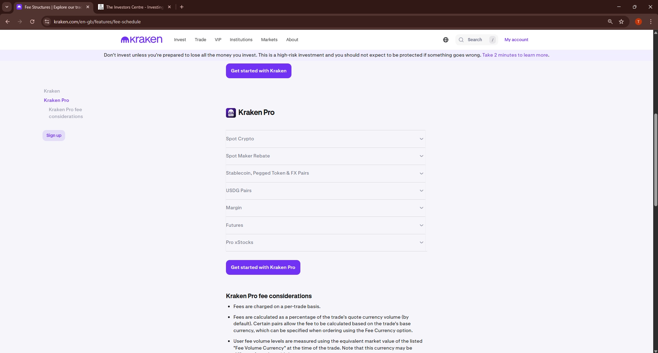Viewport: 658px width, 353px height.
Task: Open the language globe selector
Action: point(446,40)
